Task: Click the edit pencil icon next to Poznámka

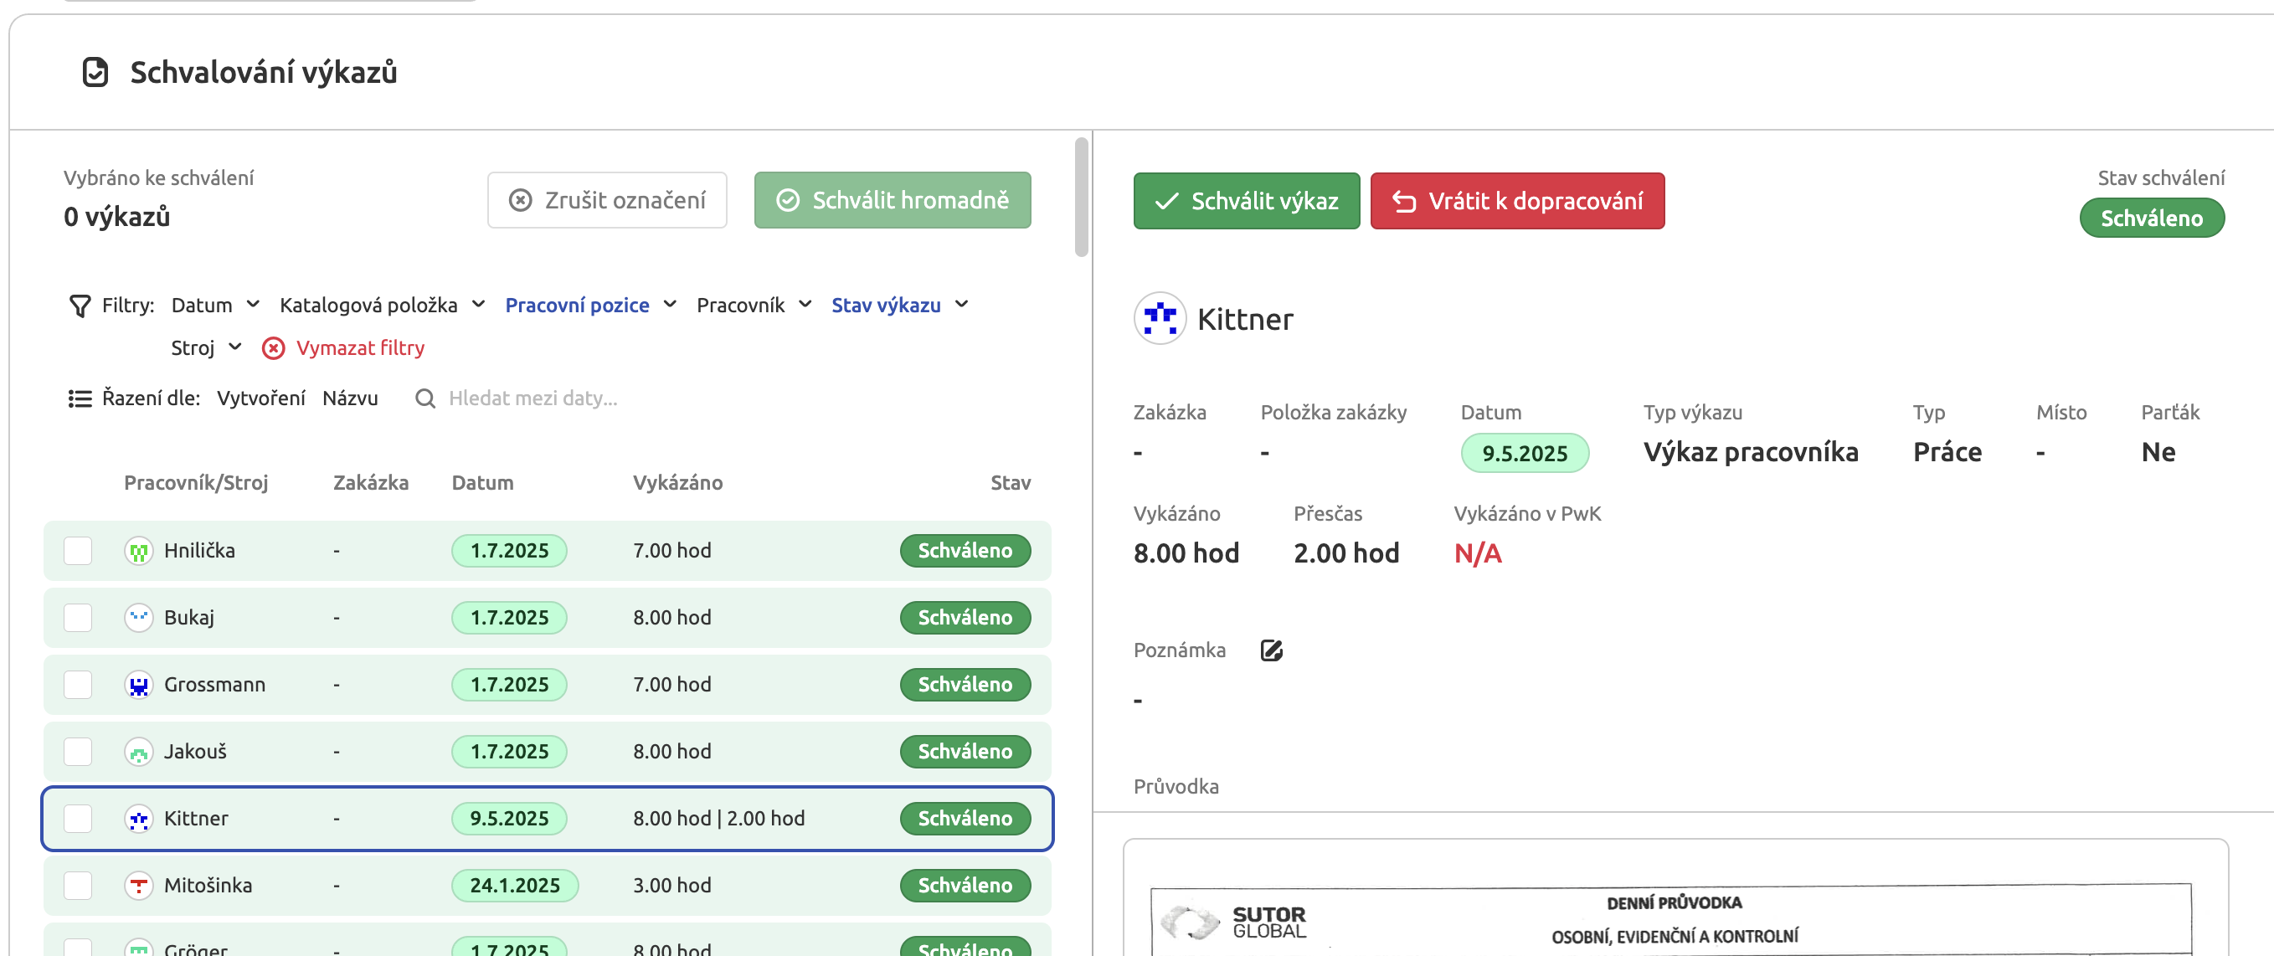Action: [1271, 650]
